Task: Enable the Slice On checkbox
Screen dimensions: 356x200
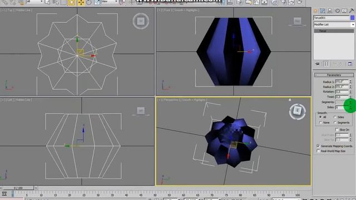Action: pyautogui.click(x=337, y=129)
